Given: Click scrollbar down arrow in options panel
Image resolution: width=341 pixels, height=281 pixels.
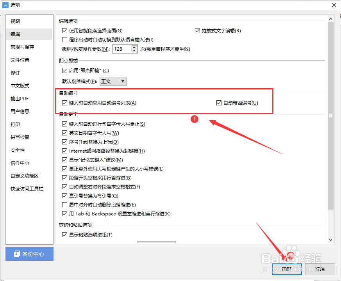Looking at the screenshot, I should click(330, 240).
